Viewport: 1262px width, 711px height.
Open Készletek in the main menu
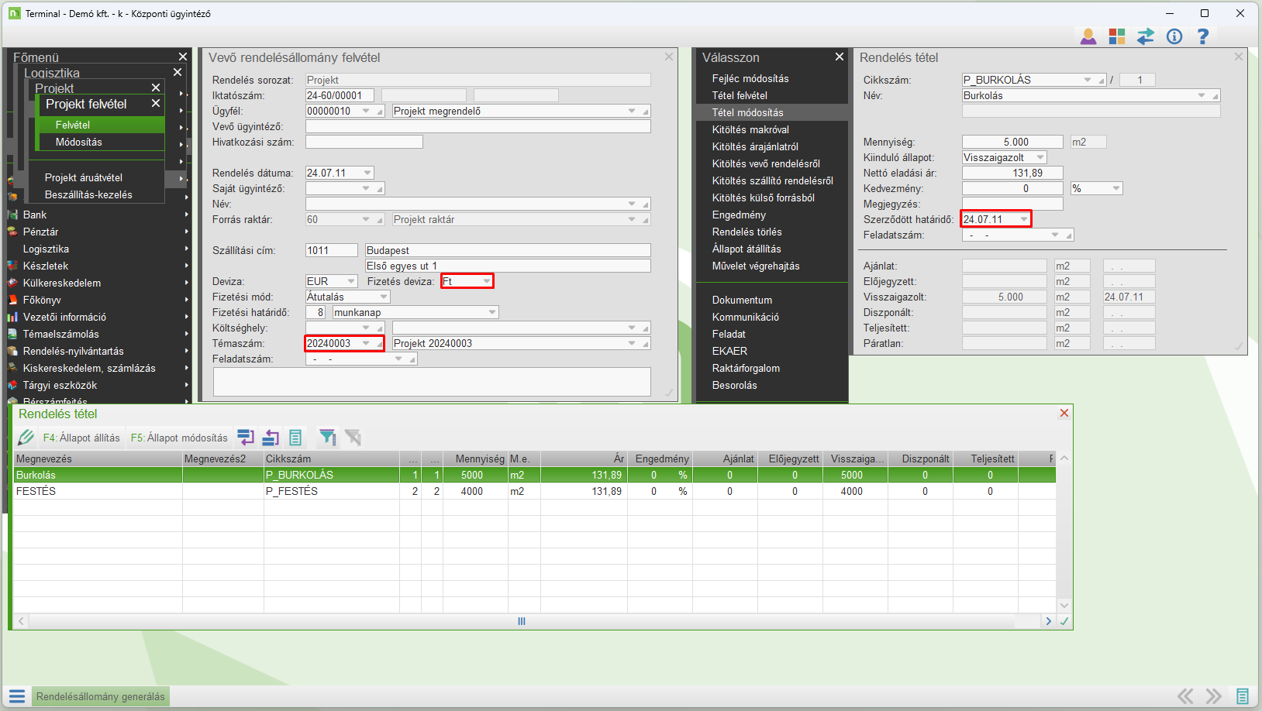coord(46,266)
